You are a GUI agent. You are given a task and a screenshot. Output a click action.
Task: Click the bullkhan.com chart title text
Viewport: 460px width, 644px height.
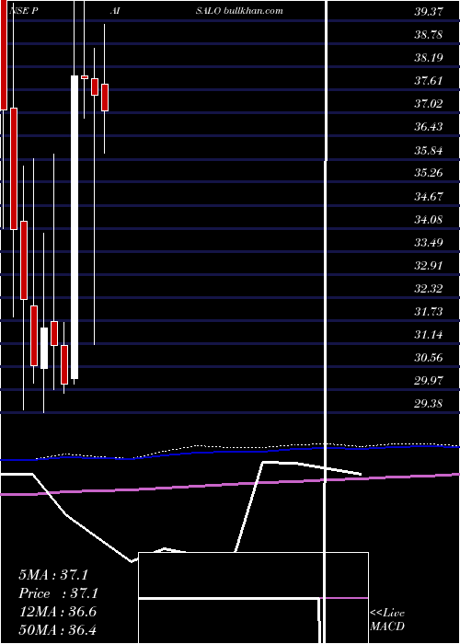click(x=253, y=11)
